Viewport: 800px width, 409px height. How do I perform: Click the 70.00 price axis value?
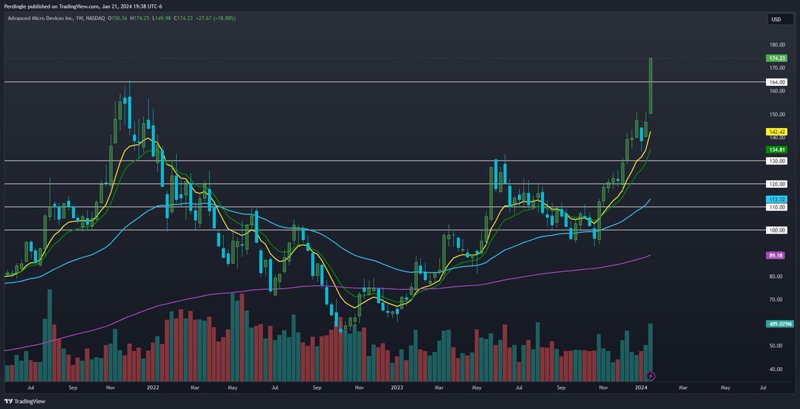click(776, 300)
